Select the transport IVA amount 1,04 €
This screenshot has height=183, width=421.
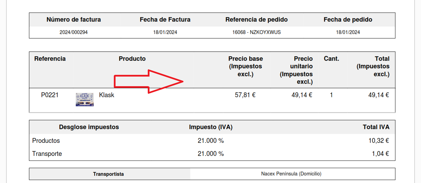pos(381,154)
